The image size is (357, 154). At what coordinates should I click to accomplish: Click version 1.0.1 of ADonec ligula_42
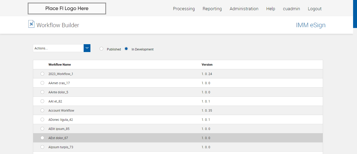click(x=206, y=120)
